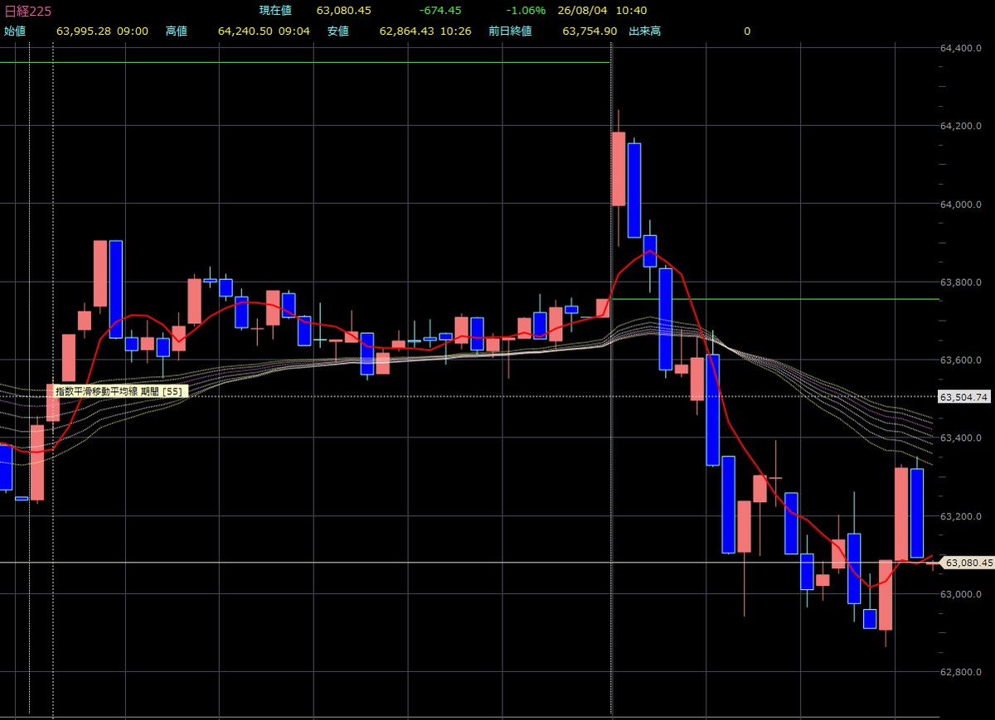Click the 63,400.0 axis label
This screenshot has height=720, width=995.
[962, 438]
